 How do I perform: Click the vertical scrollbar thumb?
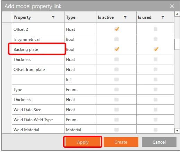click(x=177, y=44)
